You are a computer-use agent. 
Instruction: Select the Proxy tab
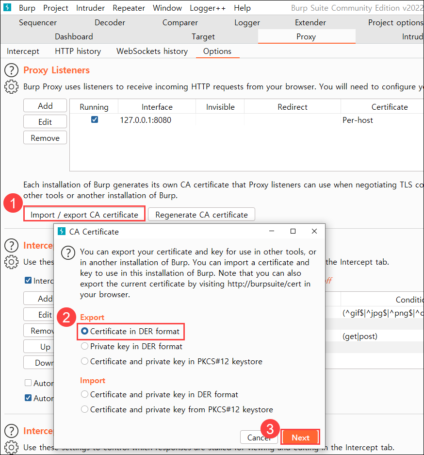[306, 36]
